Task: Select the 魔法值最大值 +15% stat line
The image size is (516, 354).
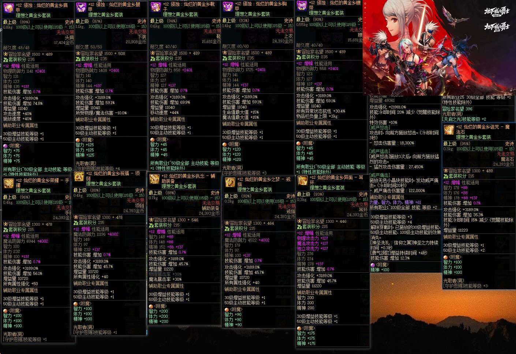Action: [241, 118]
